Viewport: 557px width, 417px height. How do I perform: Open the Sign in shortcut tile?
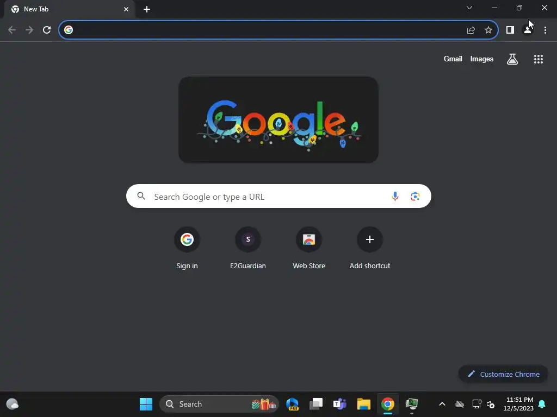187,248
